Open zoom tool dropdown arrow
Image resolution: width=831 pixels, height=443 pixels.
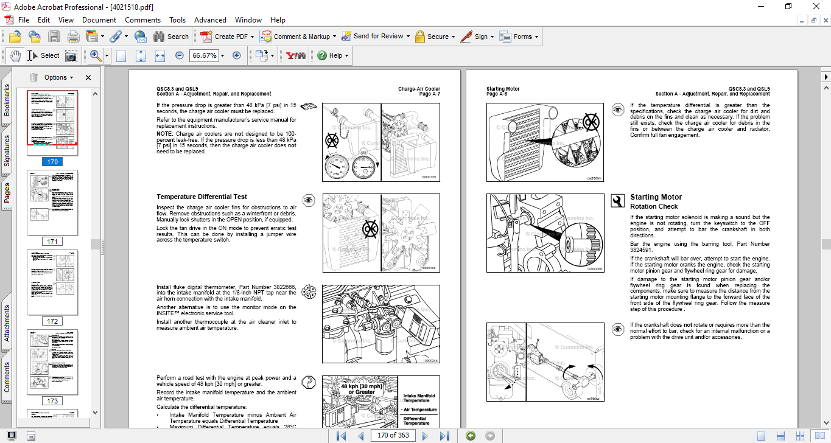(x=107, y=55)
